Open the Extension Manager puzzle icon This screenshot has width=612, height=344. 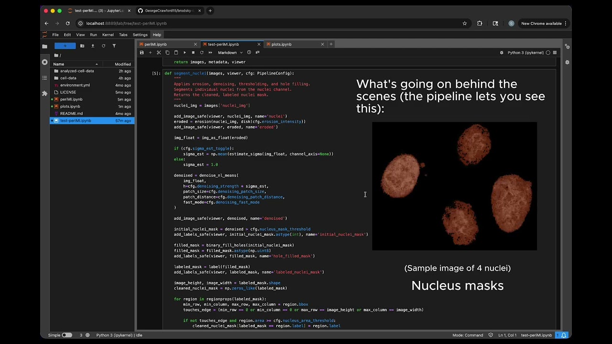(44, 93)
